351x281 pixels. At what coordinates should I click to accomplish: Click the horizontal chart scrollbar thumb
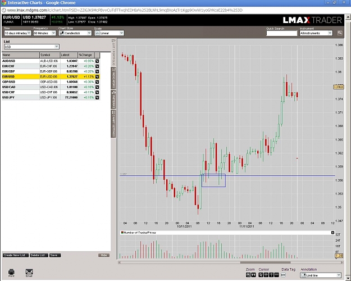pos(265,262)
